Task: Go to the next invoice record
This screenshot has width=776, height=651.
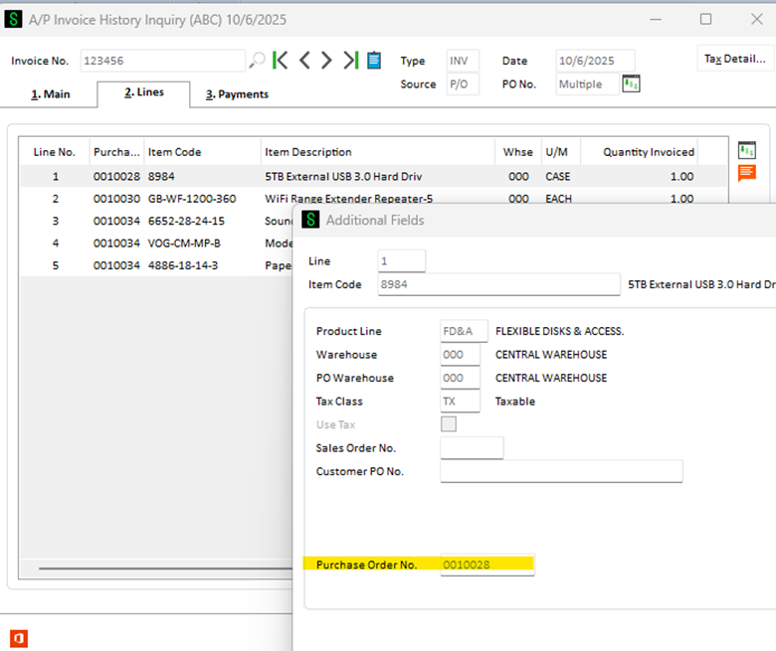Action: pos(326,61)
